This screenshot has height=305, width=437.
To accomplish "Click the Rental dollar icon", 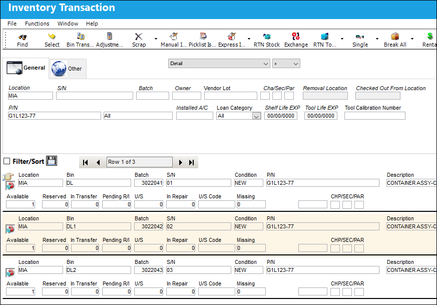I will 429,40.
